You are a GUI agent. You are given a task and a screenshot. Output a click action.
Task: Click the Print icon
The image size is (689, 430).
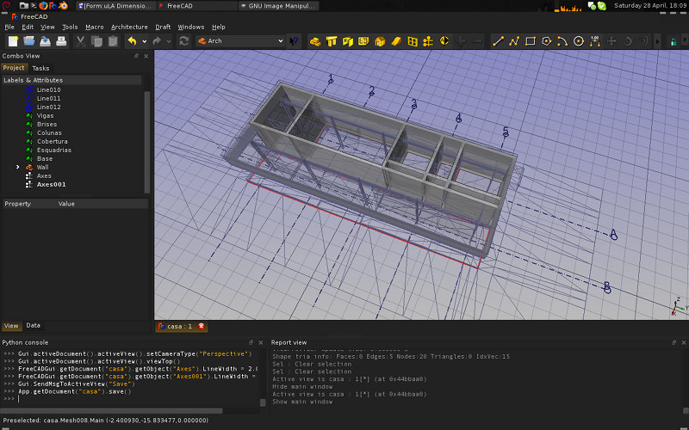tap(61, 41)
